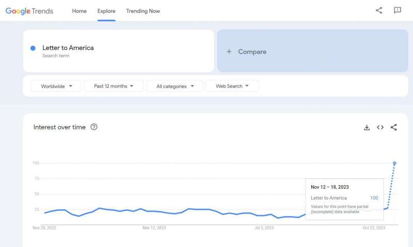Click the Nov 12 – 18 tooltip
The height and width of the screenshot is (247, 413).
point(344,199)
